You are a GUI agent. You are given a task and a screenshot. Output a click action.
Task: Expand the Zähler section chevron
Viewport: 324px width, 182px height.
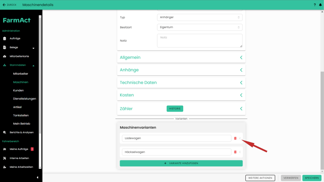[x=241, y=109]
